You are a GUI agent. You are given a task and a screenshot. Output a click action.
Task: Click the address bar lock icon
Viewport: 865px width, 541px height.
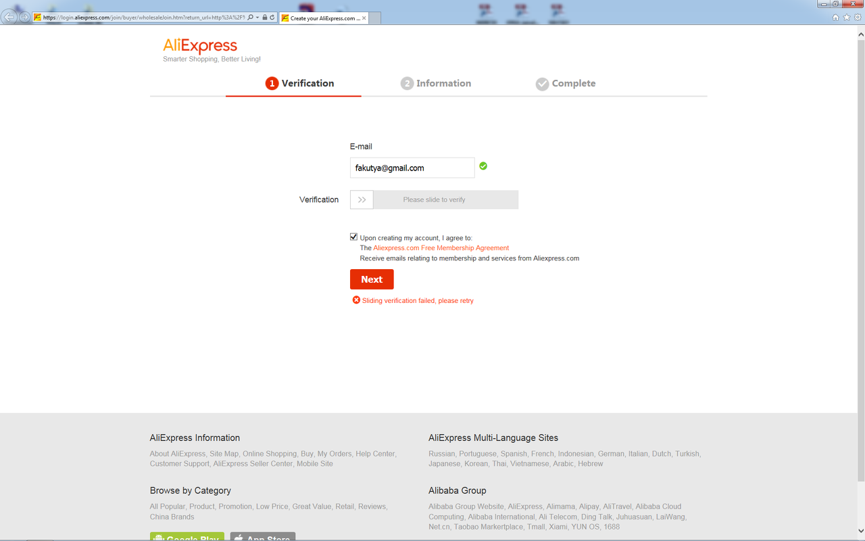click(265, 18)
